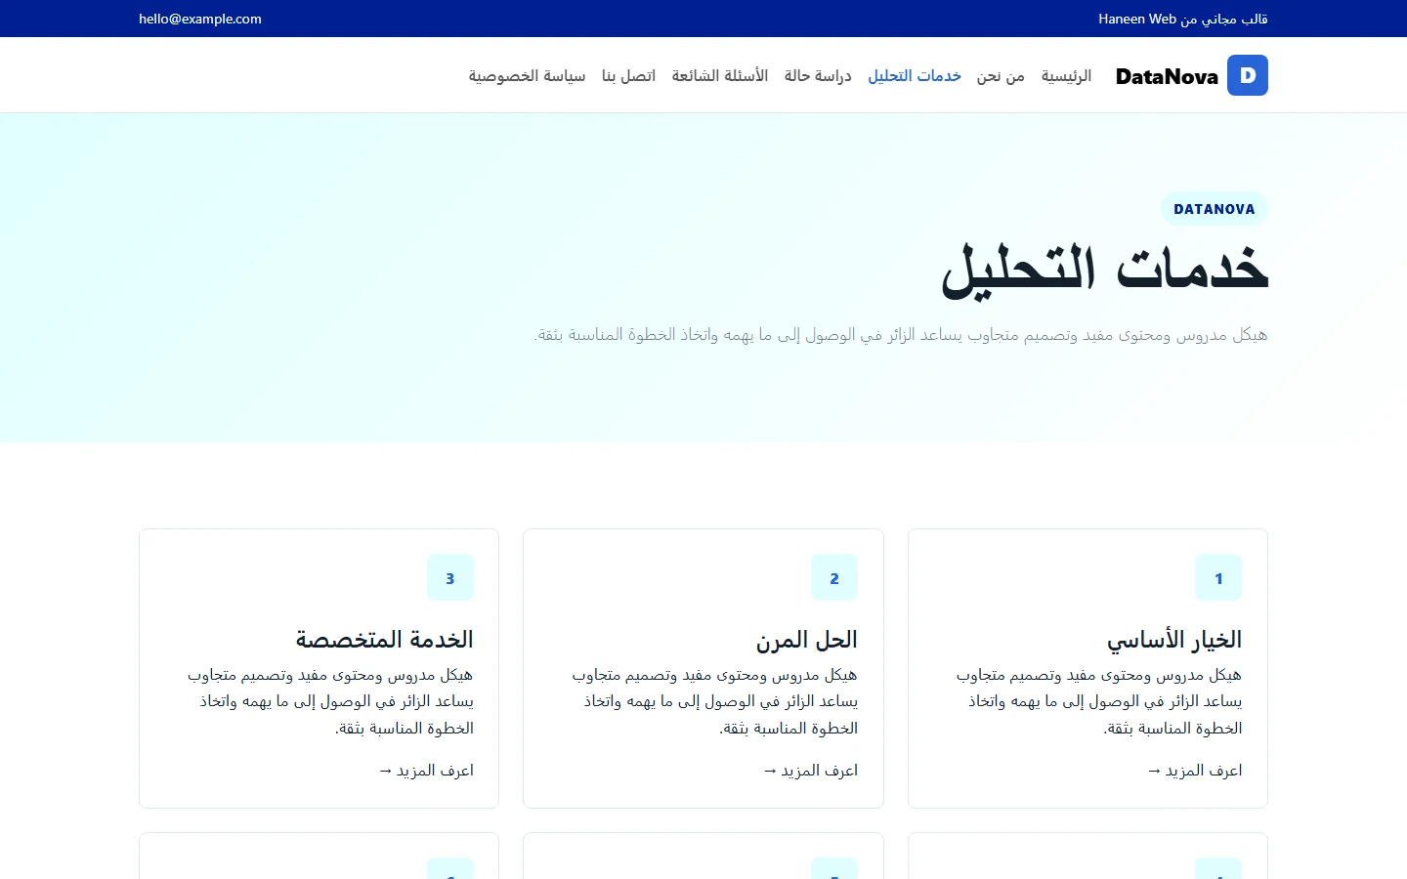Click the description paragraph in الحل المرن card
The image size is (1407, 879).
click(715, 701)
